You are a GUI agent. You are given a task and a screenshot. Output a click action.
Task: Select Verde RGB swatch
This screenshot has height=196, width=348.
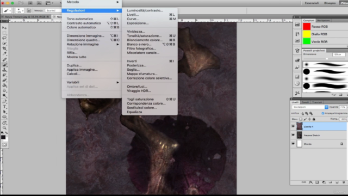tap(307, 41)
